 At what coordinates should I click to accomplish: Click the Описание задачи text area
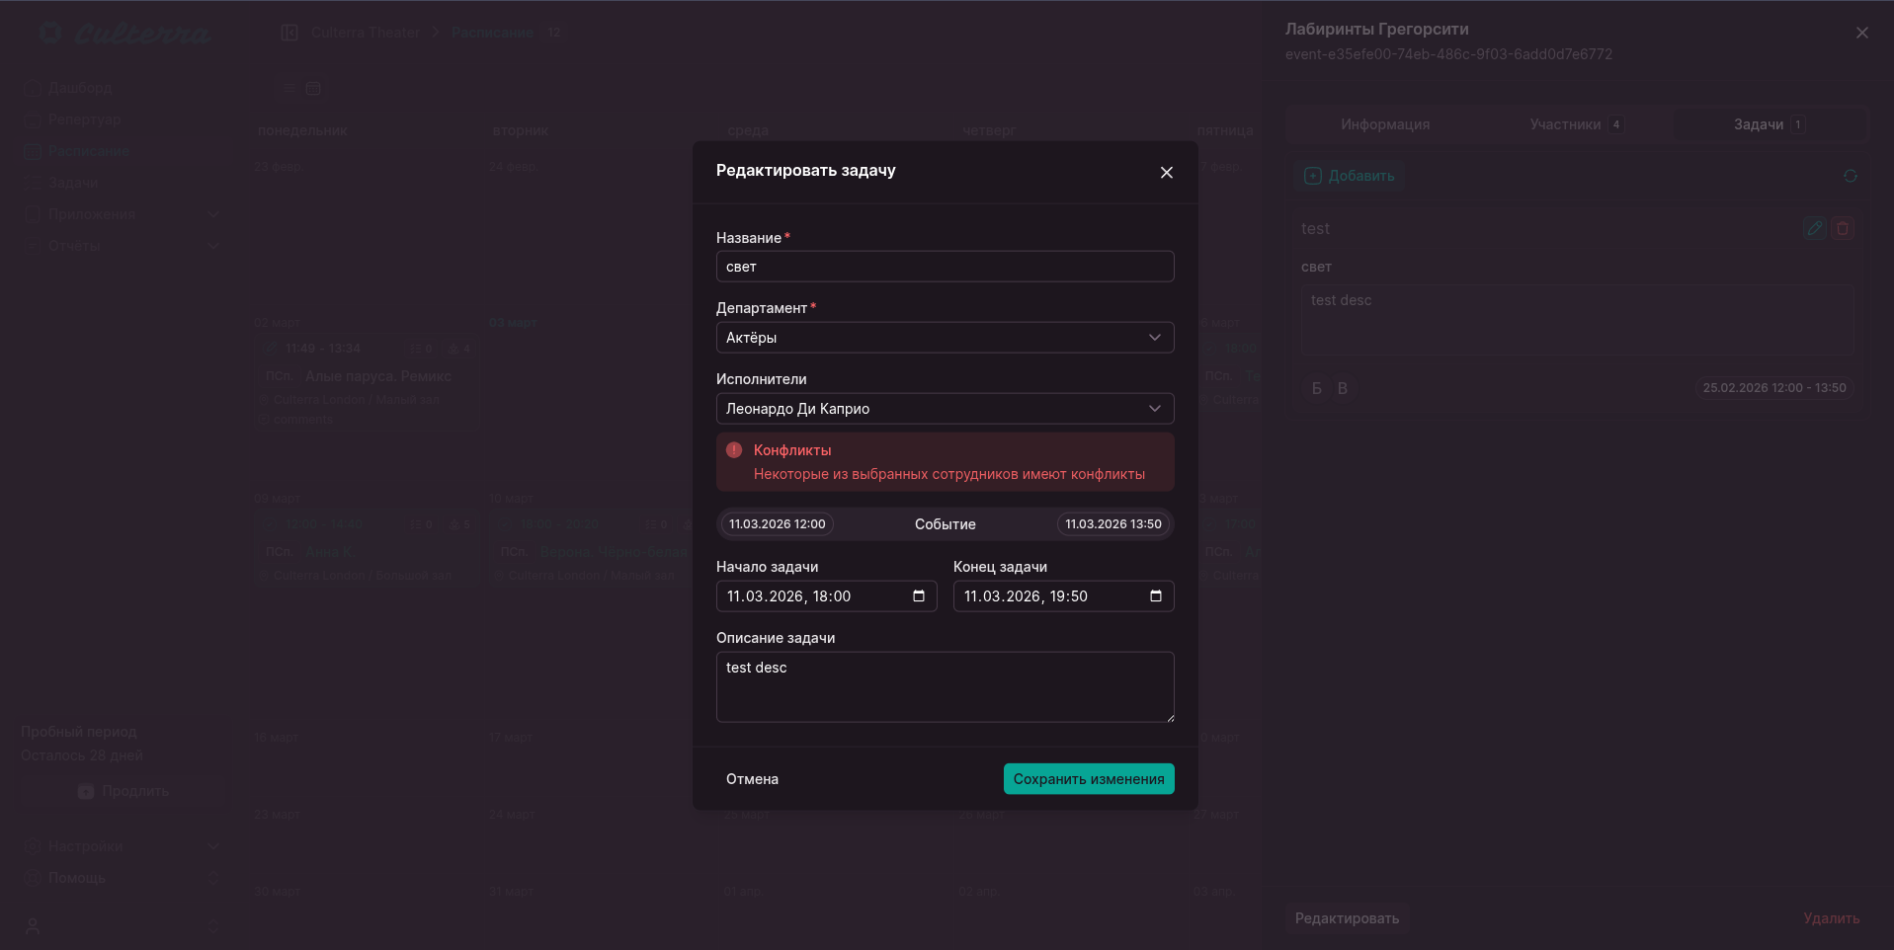coord(945,687)
